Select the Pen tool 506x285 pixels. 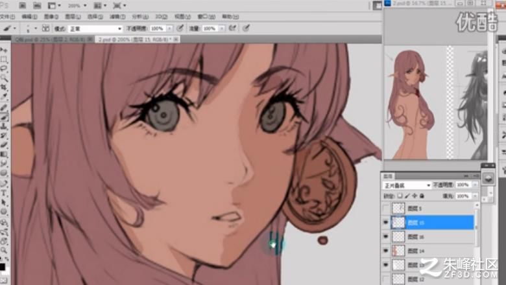[4, 183]
